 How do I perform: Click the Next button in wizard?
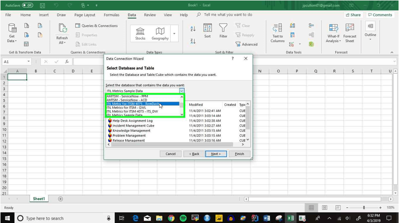tap(216, 154)
